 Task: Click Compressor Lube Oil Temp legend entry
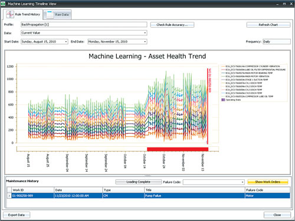coord(247,97)
